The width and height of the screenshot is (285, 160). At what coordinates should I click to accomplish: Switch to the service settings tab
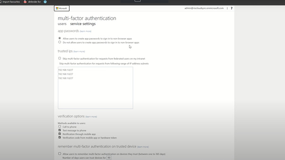83,24
